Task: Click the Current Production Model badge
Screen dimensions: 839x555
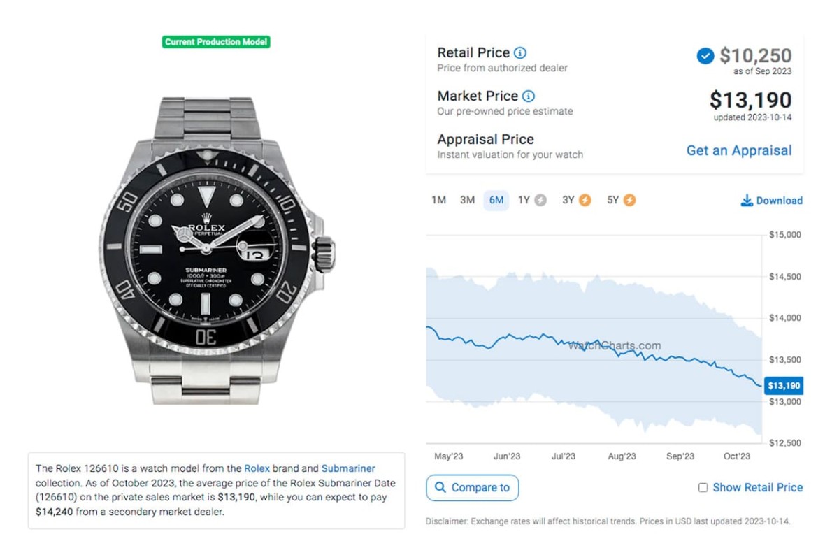Action: coord(216,42)
